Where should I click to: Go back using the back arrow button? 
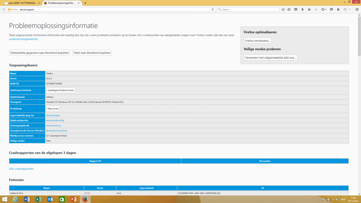coord(4,9)
